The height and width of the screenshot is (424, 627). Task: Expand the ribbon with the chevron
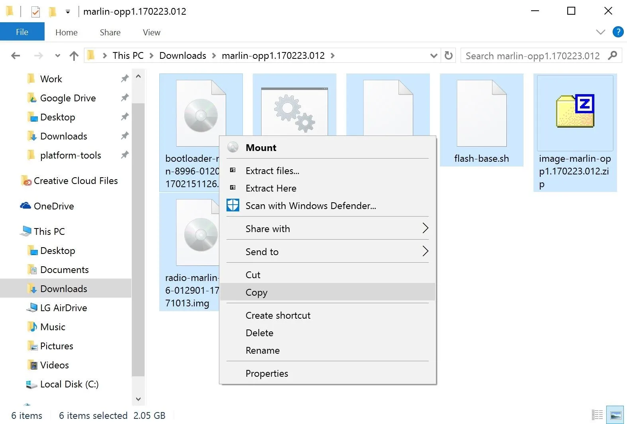click(600, 32)
